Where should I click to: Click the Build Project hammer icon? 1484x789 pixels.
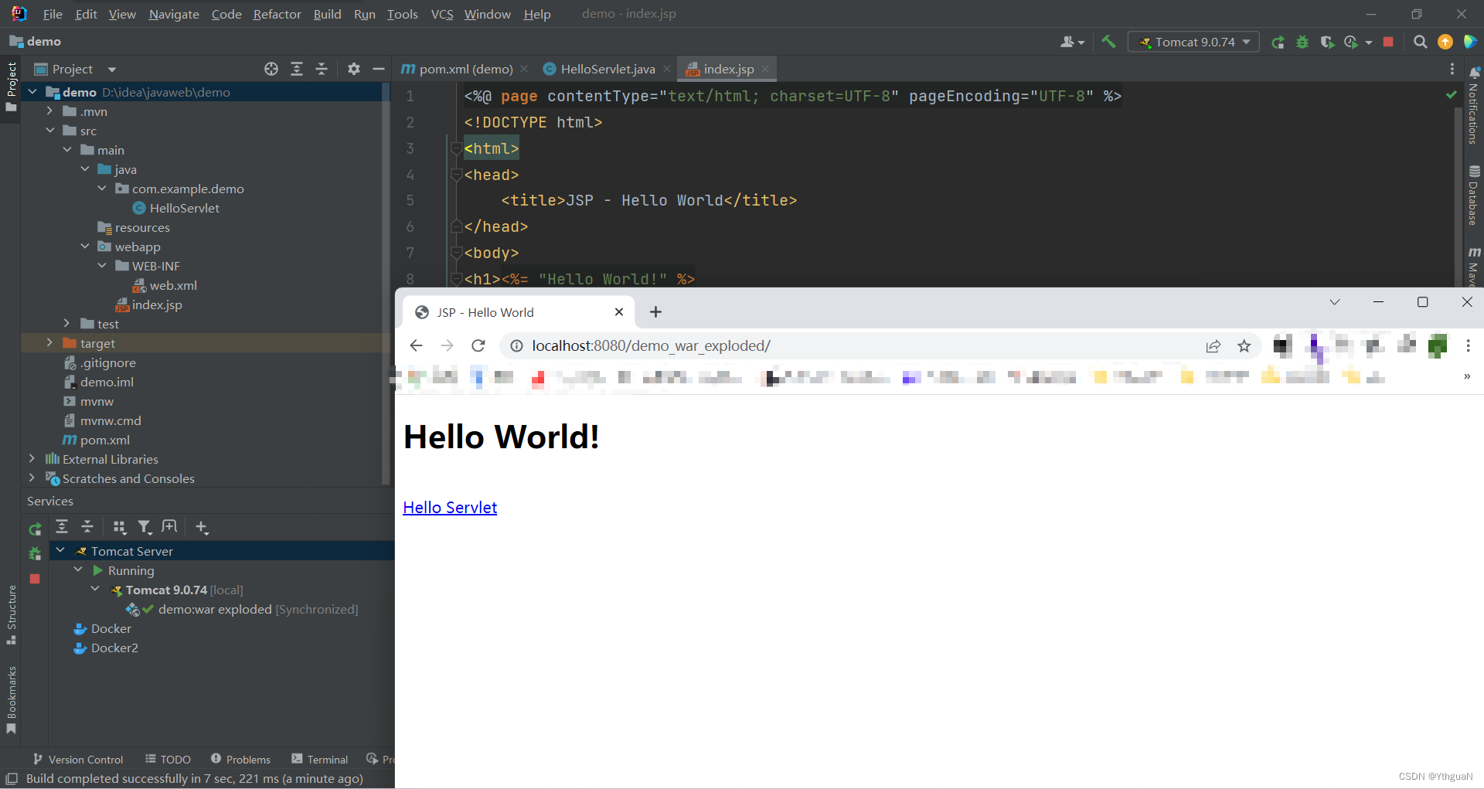[x=1108, y=42]
